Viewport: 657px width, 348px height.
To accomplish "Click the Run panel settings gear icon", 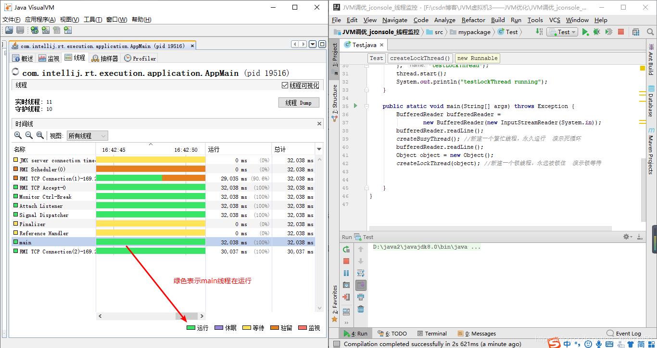I will (627, 237).
